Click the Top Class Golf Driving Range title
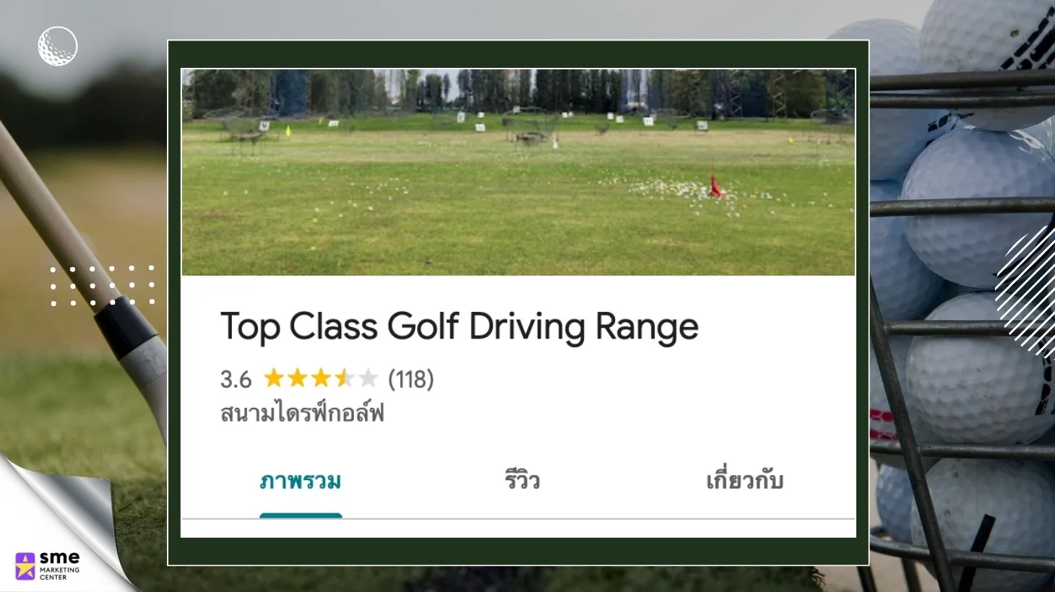 pyautogui.click(x=460, y=327)
